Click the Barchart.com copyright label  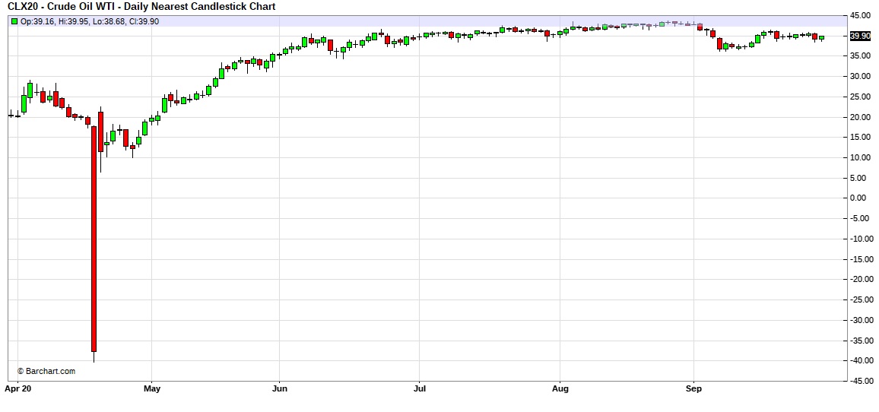click(46, 371)
